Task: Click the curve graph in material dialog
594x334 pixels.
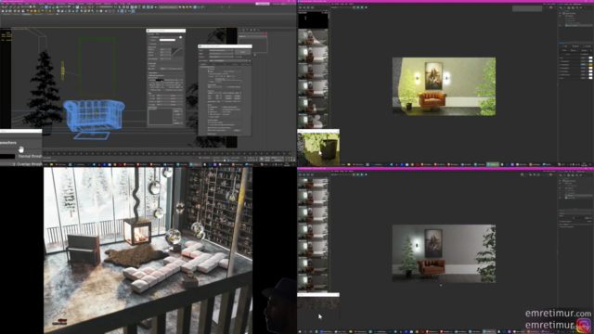Action: point(177,52)
